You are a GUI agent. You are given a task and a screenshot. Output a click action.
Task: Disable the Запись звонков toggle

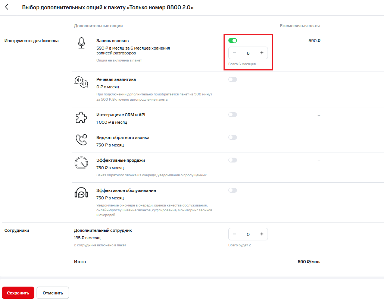point(232,41)
